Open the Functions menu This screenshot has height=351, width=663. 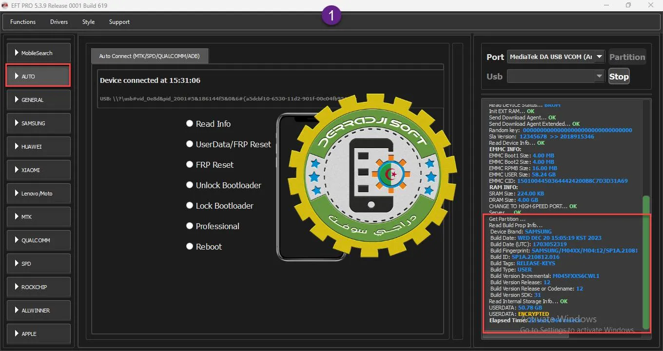(x=23, y=22)
